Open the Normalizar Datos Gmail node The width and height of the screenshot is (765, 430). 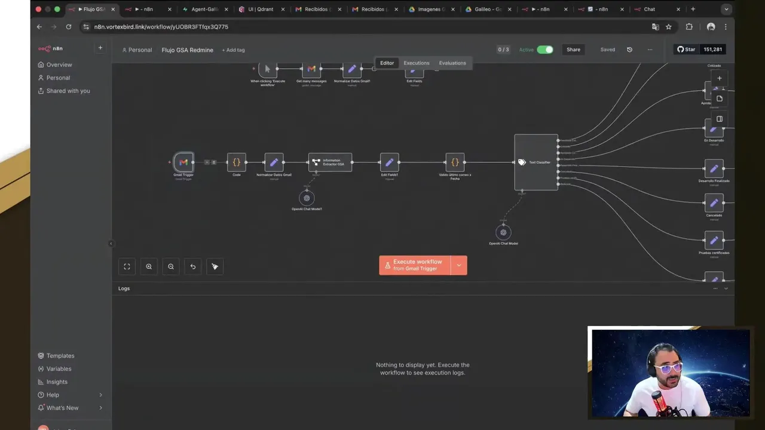274,162
